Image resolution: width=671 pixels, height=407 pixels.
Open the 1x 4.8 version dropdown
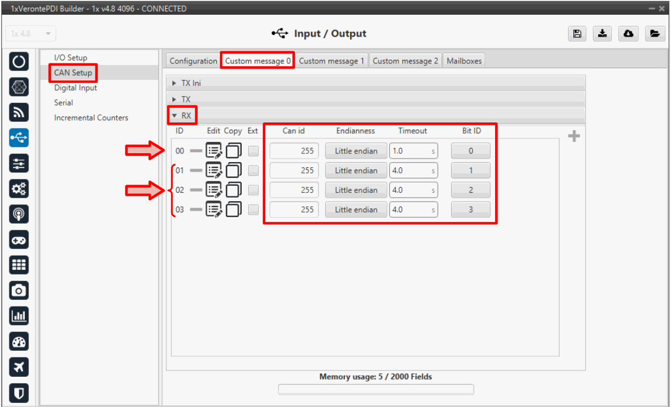point(31,34)
